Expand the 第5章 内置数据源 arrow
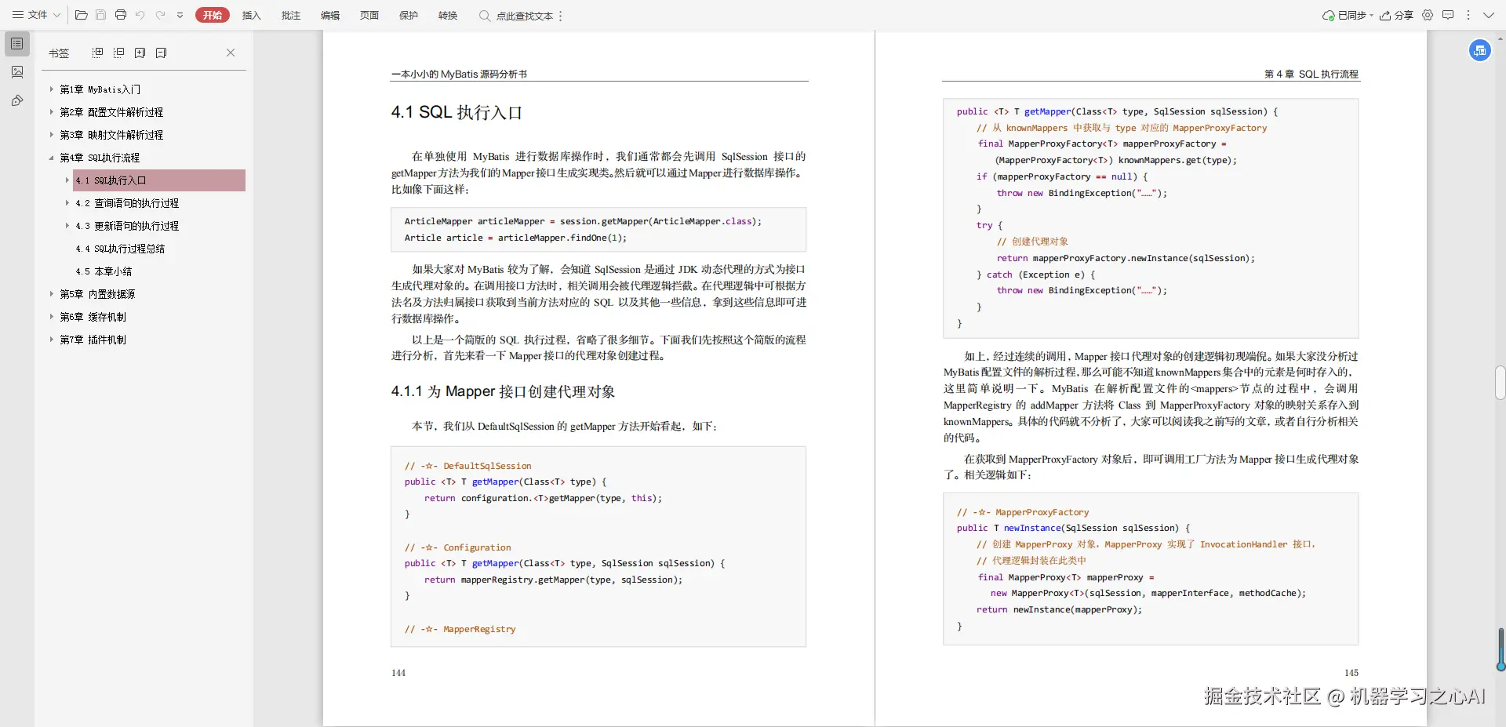The width and height of the screenshot is (1506, 727). [52, 294]
